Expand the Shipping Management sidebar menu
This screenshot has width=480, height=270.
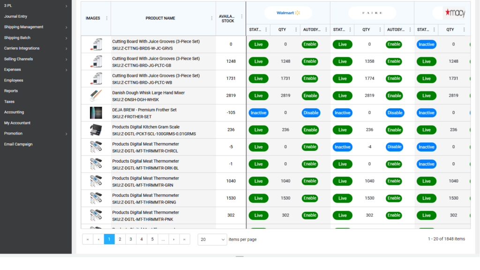[x=36, y=27]
